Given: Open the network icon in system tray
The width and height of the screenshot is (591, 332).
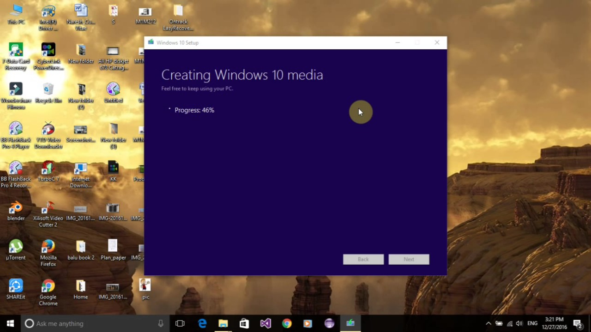Looking at the screenshot, I should click(x=510, y=323).
